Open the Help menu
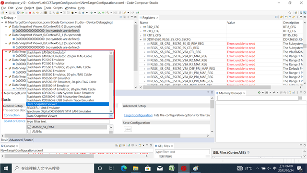The image size is (307, 173). pos(81,8)
